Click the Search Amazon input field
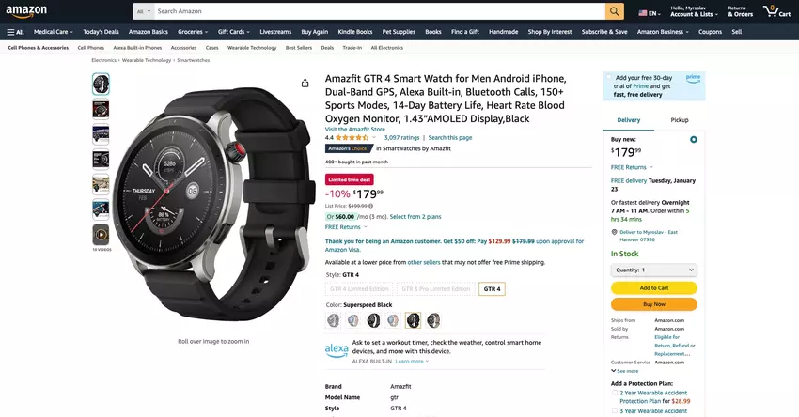The height and width of the screenshot is (417, 799). click(x=380, y=11)
